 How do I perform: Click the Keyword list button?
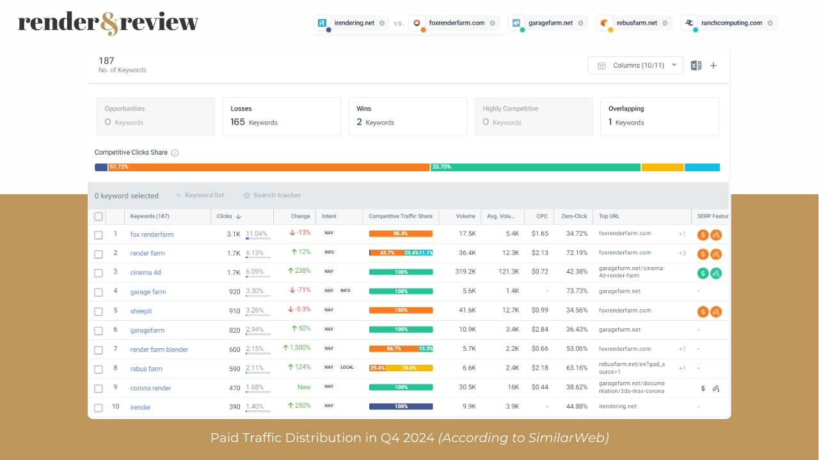point(200,195)
